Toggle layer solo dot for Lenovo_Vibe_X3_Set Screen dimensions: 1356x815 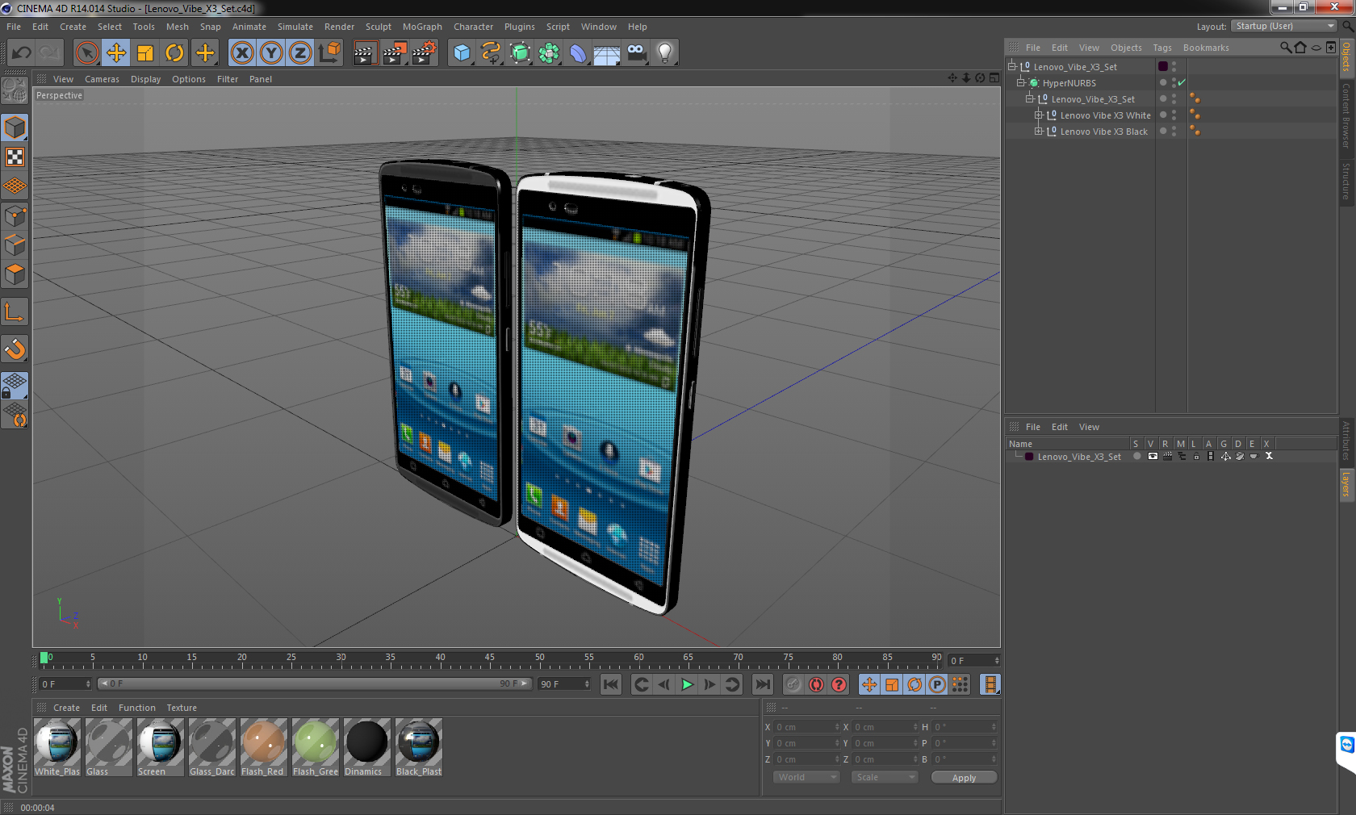click(x=1136, y=456)
